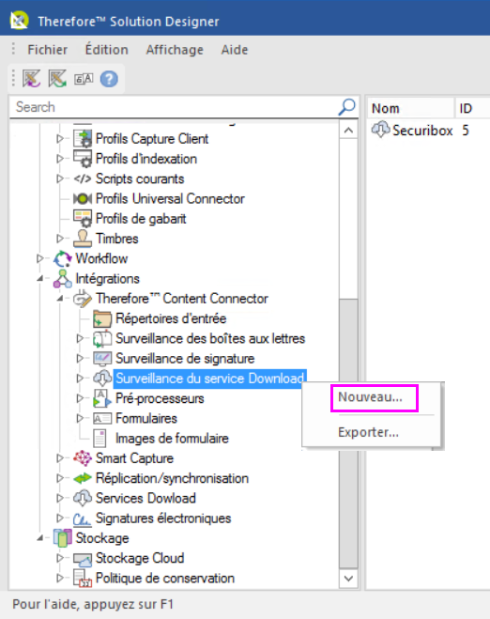Click the Profils de gabarit icon
This screenshot has width=490, height=619.
tap(83, 219)
